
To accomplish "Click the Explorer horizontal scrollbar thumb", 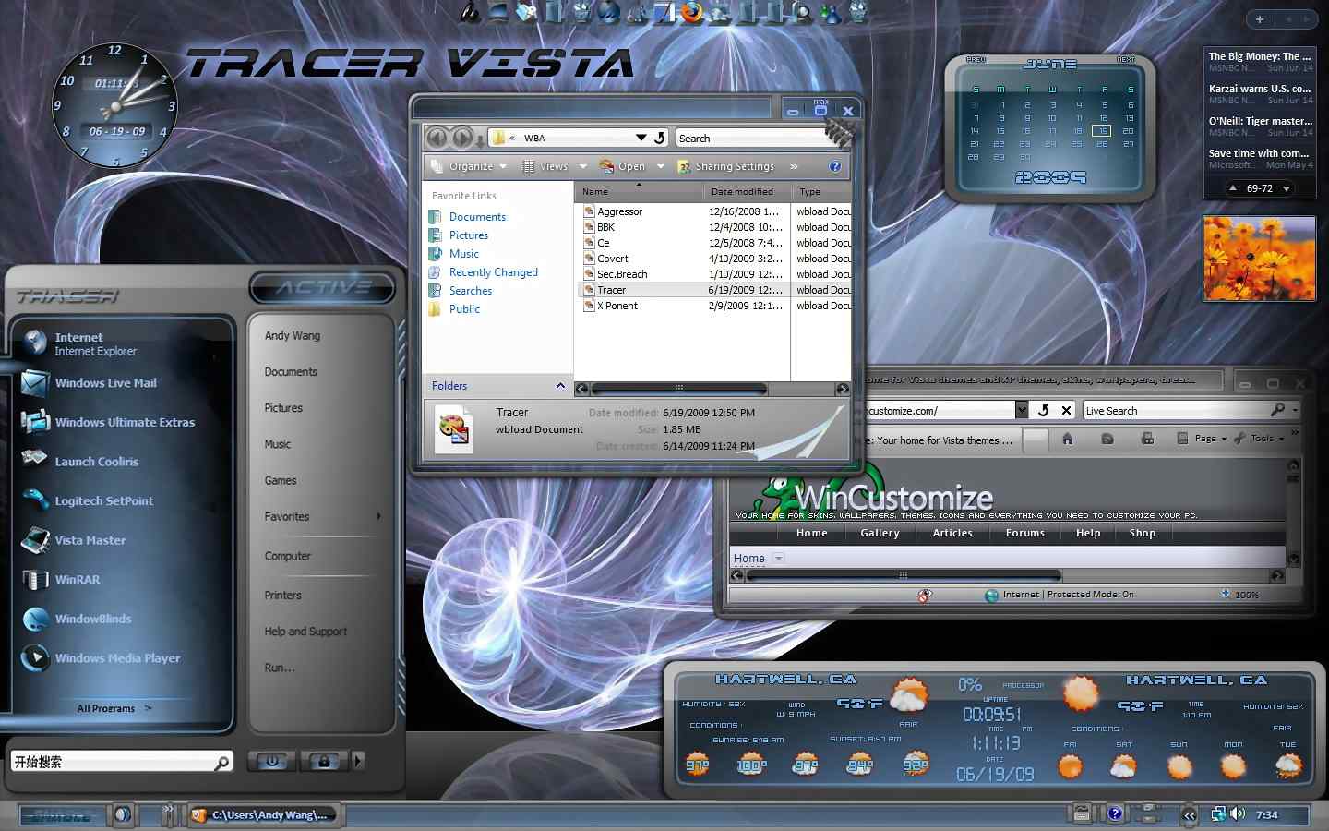I will click(679, 389).
